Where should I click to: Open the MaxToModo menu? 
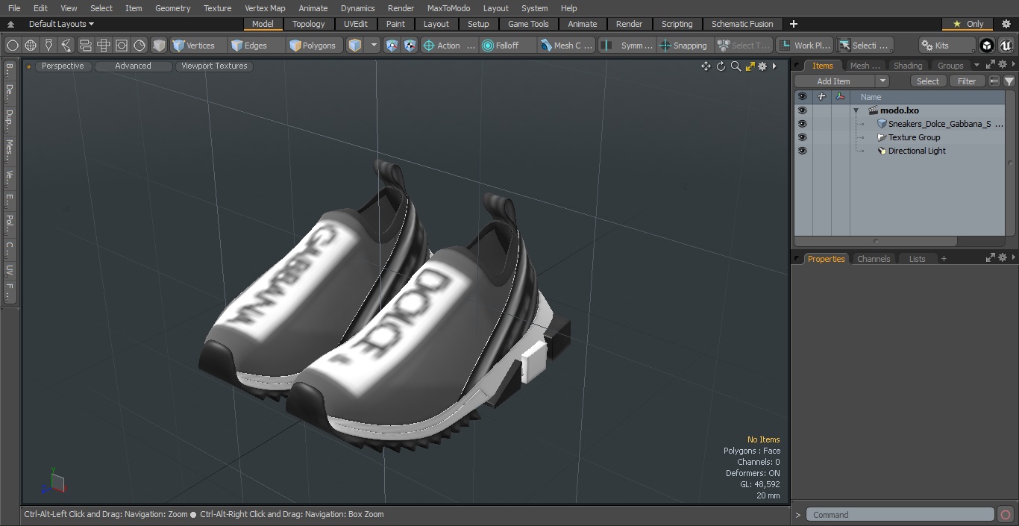tap(448, 8)
